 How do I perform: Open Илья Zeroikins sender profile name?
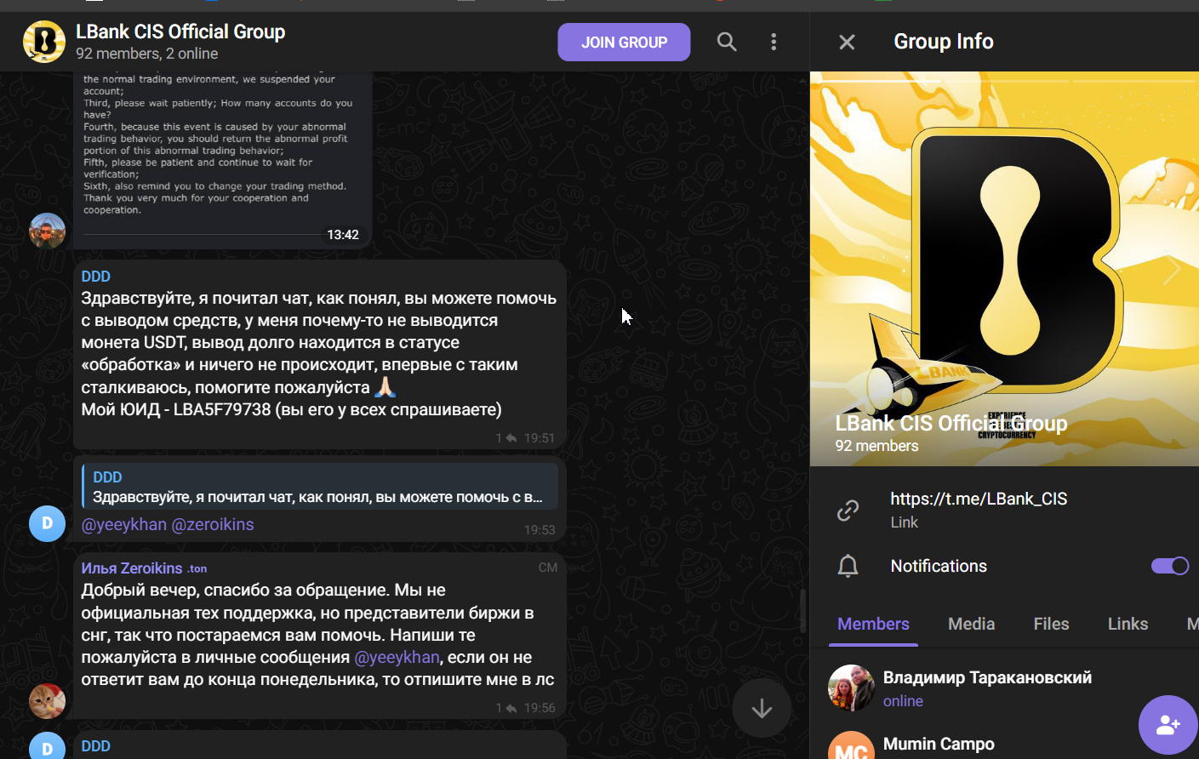tap(132, 568)
